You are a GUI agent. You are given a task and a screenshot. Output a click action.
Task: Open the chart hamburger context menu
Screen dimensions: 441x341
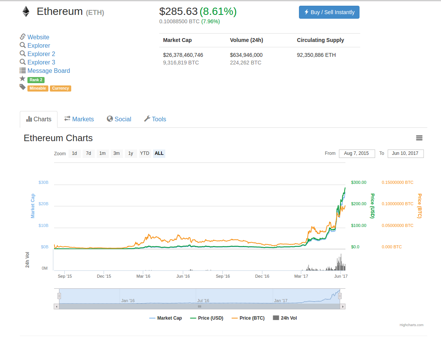click(419, 138)
